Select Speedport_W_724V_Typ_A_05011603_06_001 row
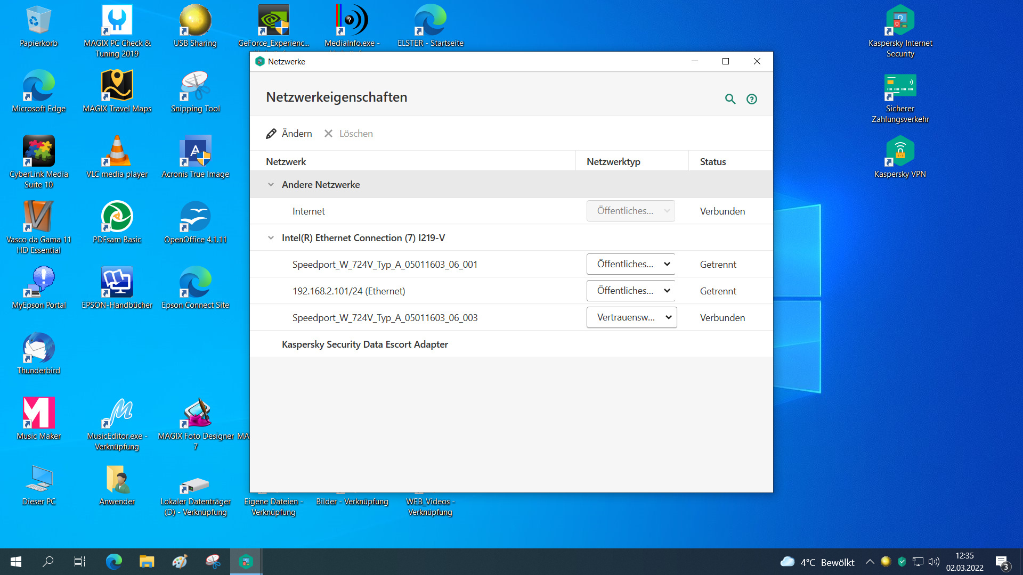This screenshot has height=575, width=1023. (511, 264)
